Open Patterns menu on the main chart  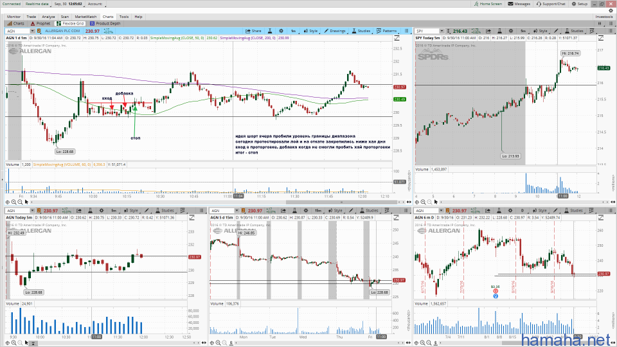tap(388, 31)
